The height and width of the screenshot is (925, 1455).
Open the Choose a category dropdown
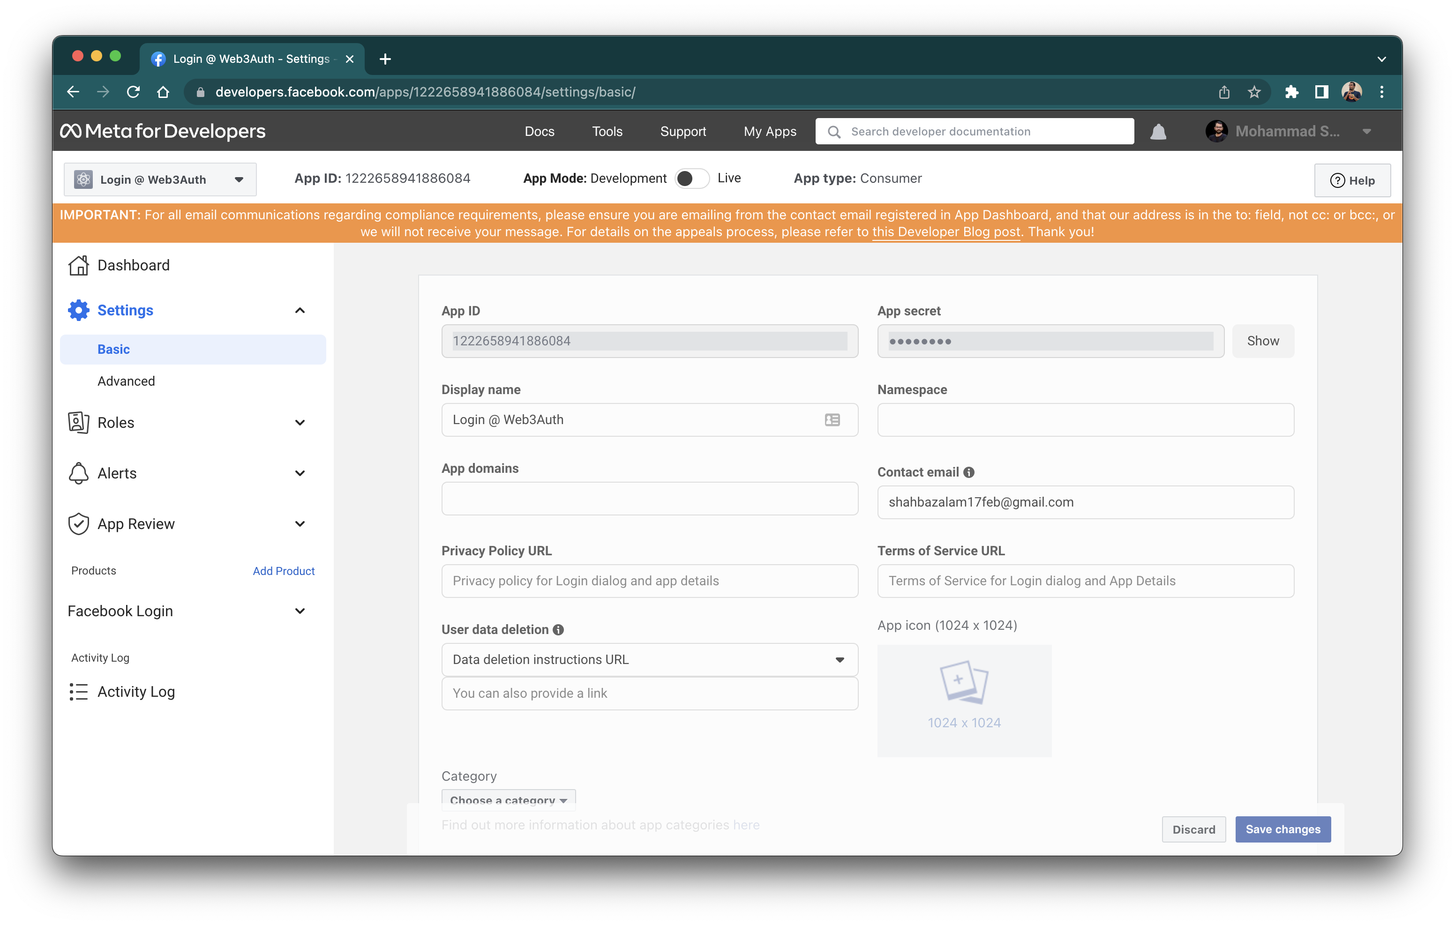[508, 800]
